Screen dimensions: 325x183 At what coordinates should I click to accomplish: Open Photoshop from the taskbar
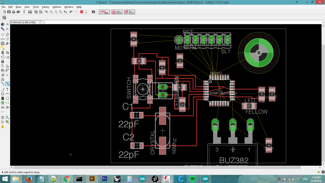click(x=105, y=179)
